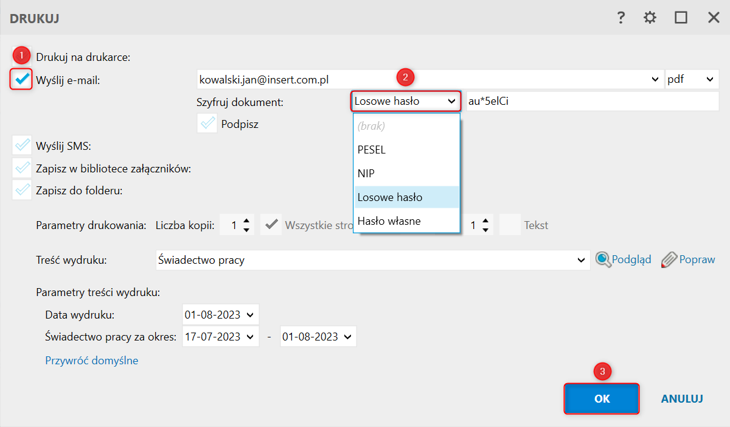Click the ANULUJ button
This screenshot has width=730, height=427.
682,399
